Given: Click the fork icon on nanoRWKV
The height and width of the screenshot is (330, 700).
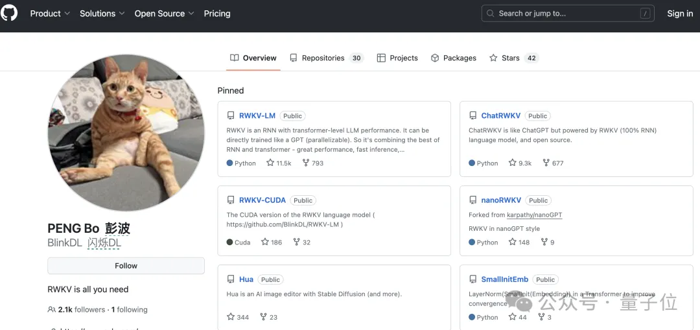Looking at the screenshot, I should point(544,242).
